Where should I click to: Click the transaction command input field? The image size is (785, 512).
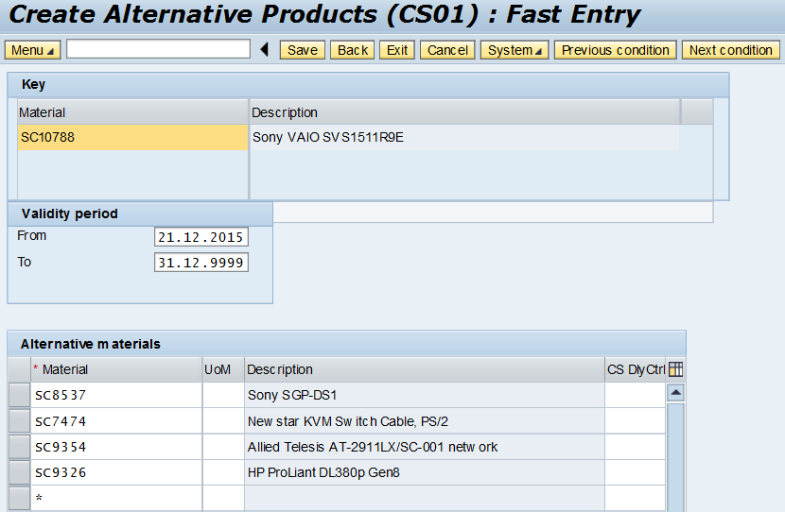click(x=158, y=49)
